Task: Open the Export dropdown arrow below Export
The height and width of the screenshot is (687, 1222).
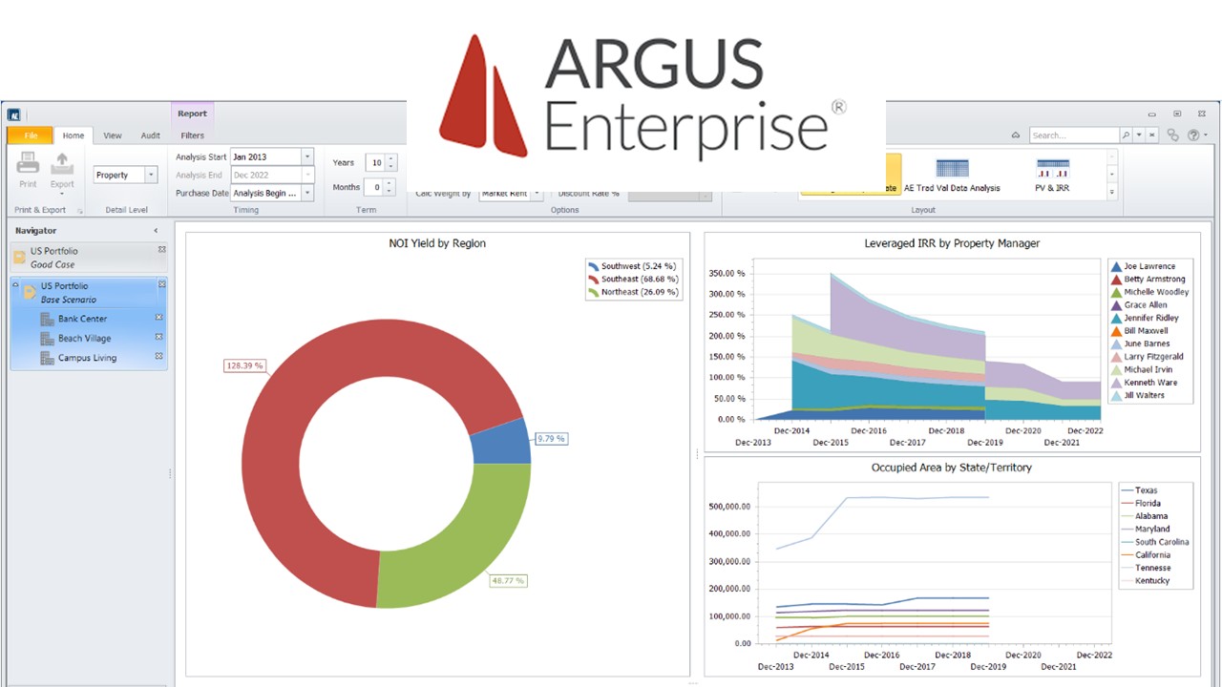Action: (62, 194)
